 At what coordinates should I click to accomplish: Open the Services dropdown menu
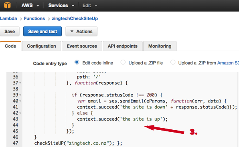click(61, 6)
